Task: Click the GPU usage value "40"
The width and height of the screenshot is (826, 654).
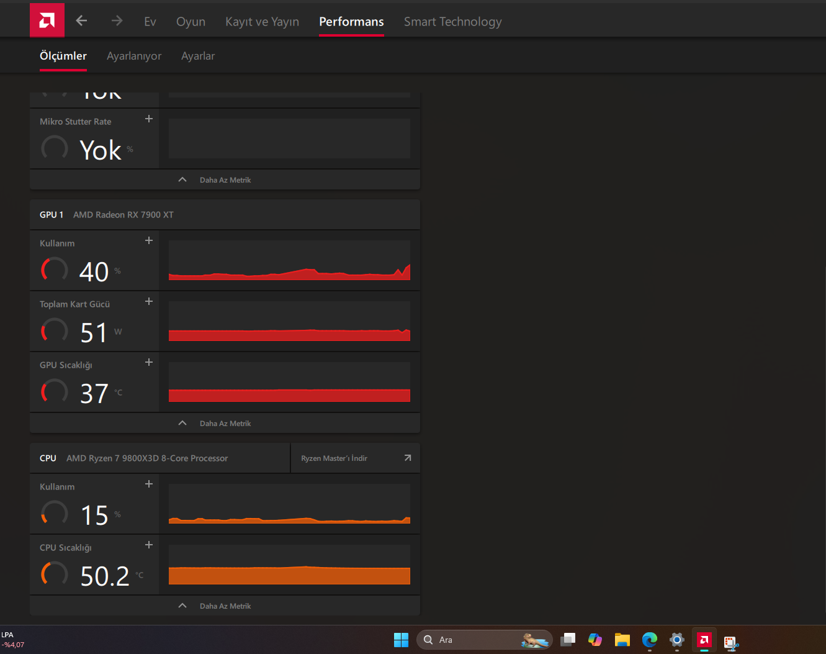Action: click(94, 272)
